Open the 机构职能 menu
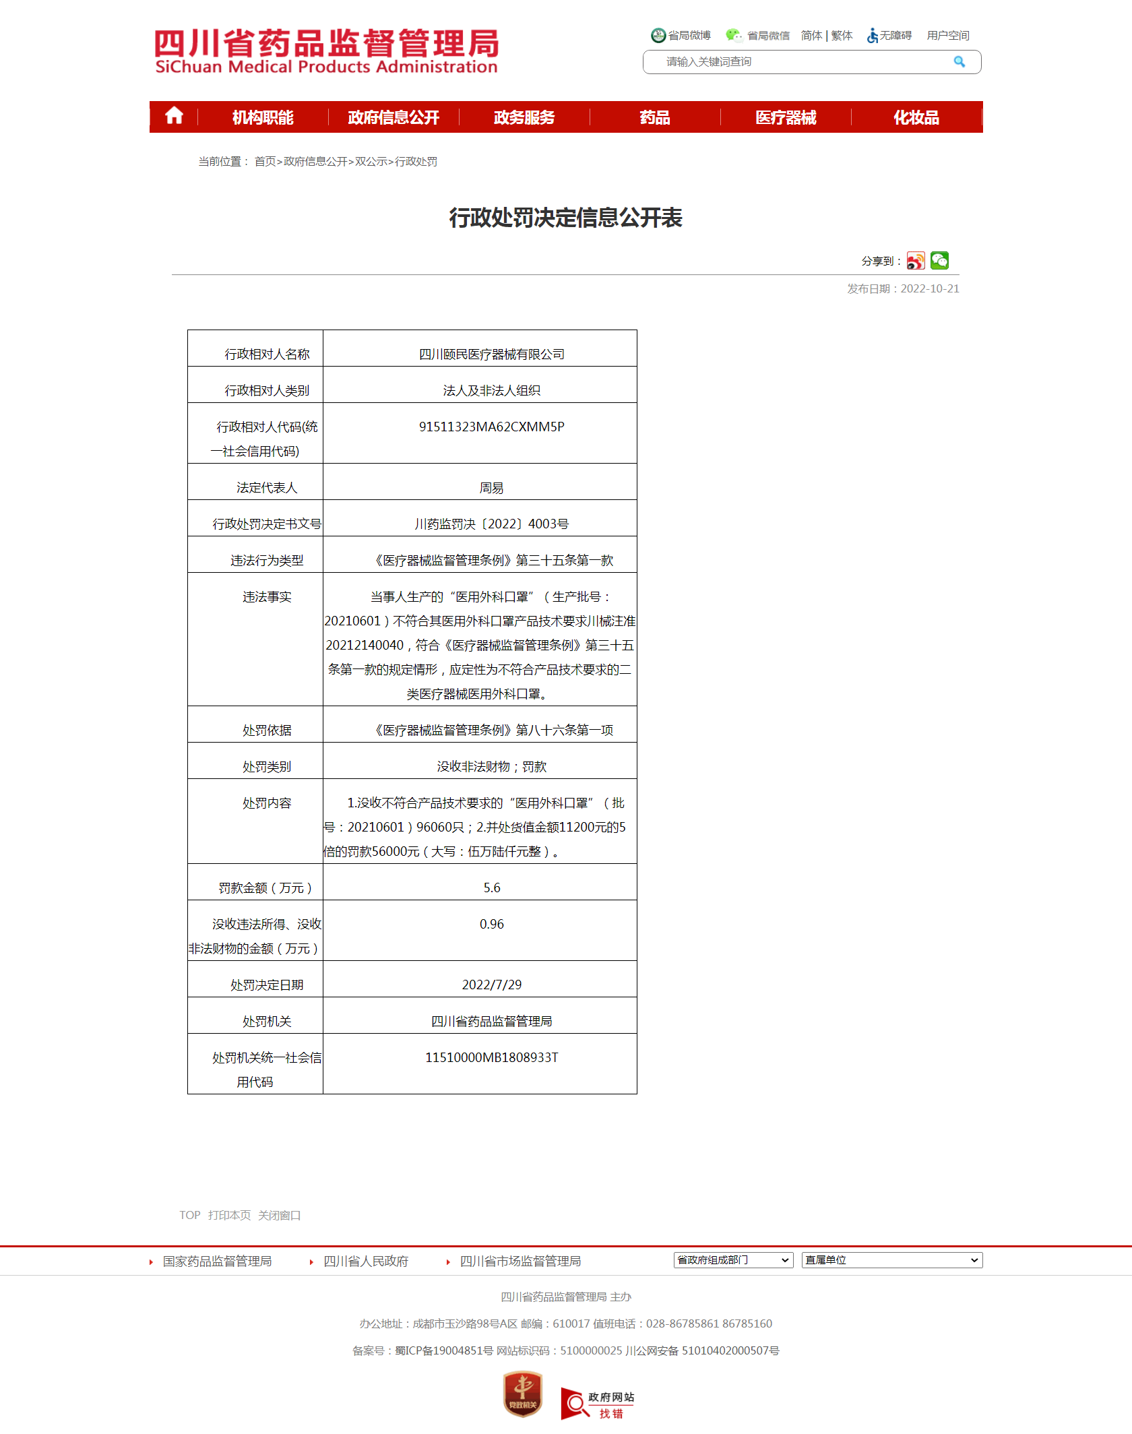1132x1434 pixels. click(263, 117)
